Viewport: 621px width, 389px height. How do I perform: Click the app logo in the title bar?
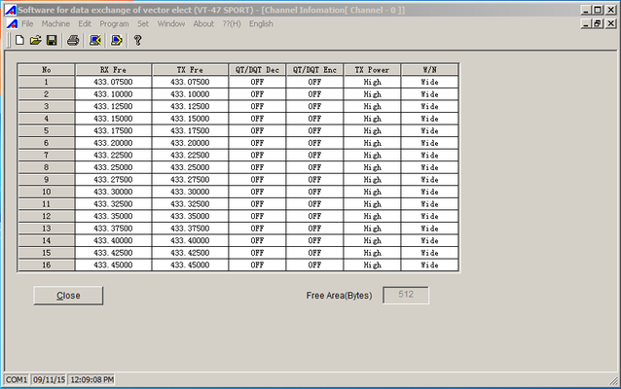tap(11, 10)
